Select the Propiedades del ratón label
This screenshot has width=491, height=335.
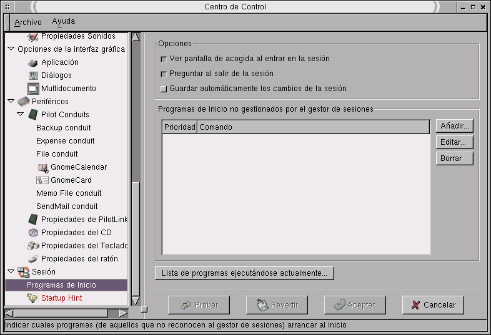(x=79, y=259)
